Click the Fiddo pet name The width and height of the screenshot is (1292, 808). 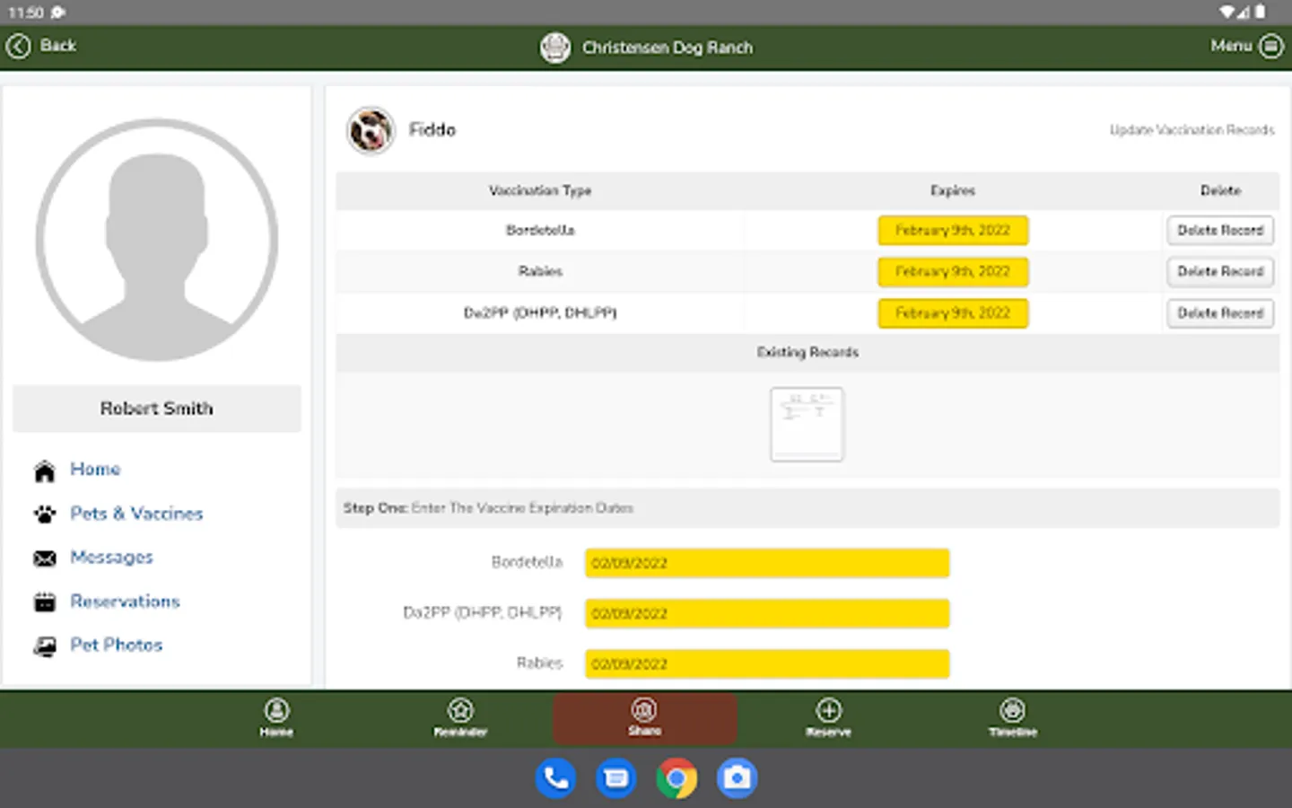[432, 130]
